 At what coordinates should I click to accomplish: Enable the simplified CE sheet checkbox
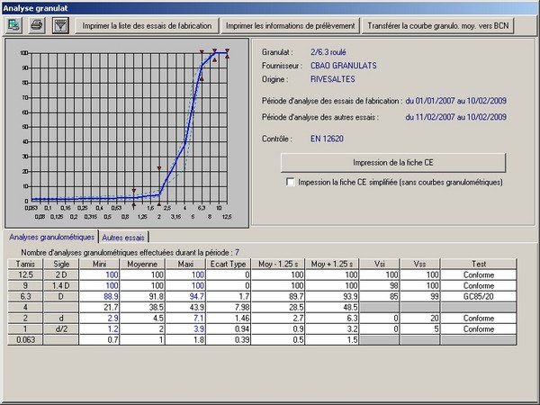(290, 182)
